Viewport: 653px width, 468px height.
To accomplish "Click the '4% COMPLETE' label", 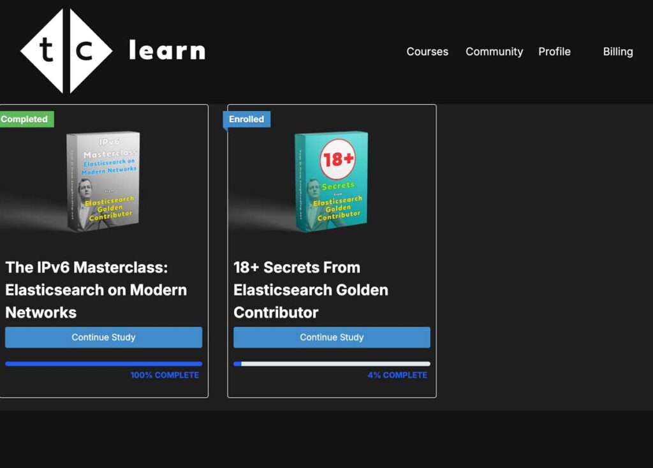I will pyautogui.click(x=397, y=375).
